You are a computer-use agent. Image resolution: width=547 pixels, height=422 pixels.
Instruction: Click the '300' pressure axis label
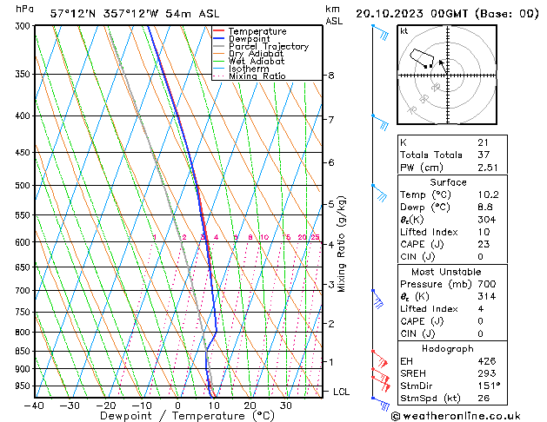24,26
